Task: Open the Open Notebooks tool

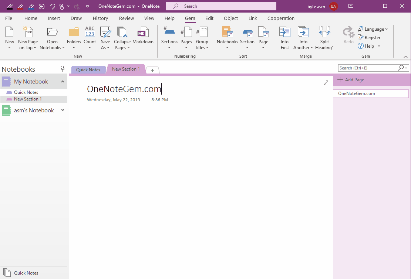Action: click(x=52, y=38)
